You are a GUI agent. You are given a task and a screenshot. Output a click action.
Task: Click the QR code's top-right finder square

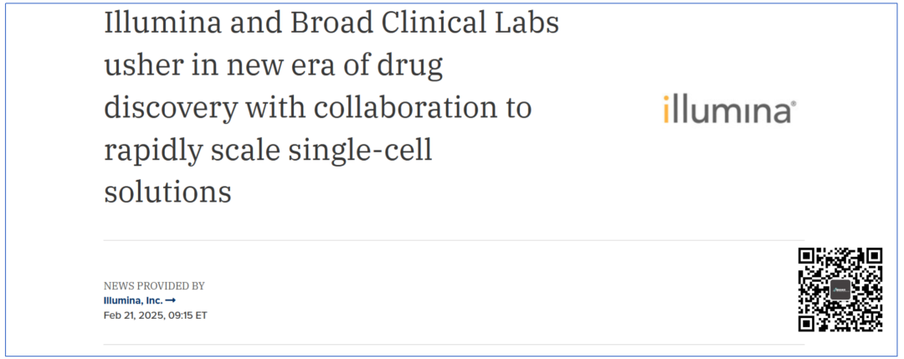coord(873,257)
